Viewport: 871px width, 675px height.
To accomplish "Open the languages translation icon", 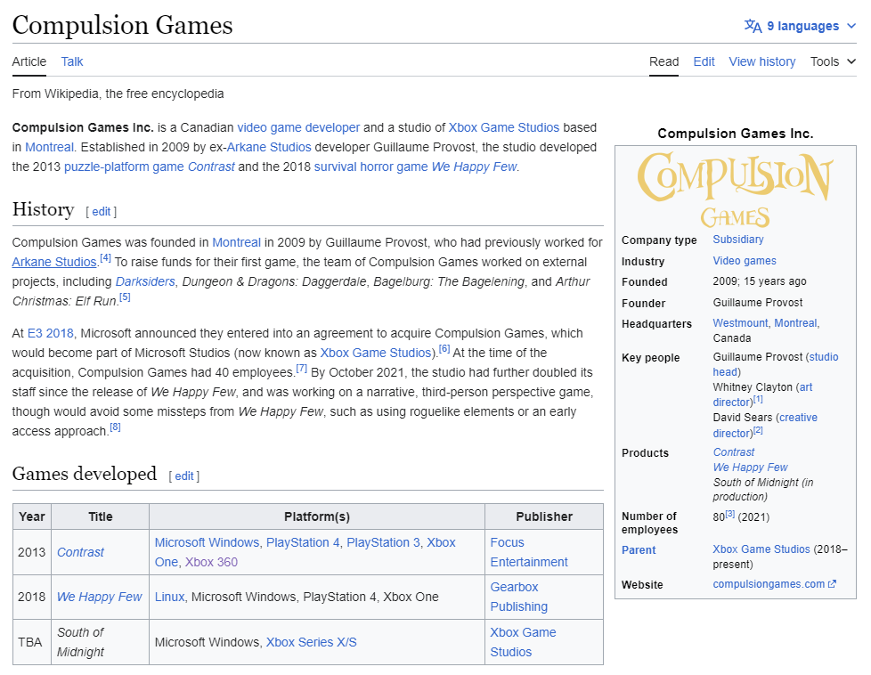I will (753, 26).
